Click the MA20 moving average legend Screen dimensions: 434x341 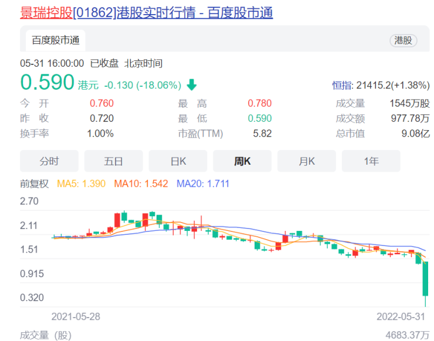[x=203, y=183]
